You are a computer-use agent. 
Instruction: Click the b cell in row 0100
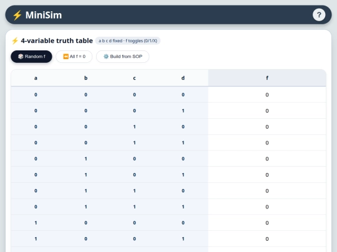point(85,159)
